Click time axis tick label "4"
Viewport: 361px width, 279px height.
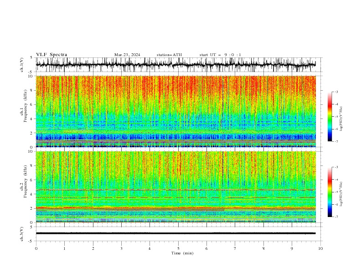pos(150,248)
